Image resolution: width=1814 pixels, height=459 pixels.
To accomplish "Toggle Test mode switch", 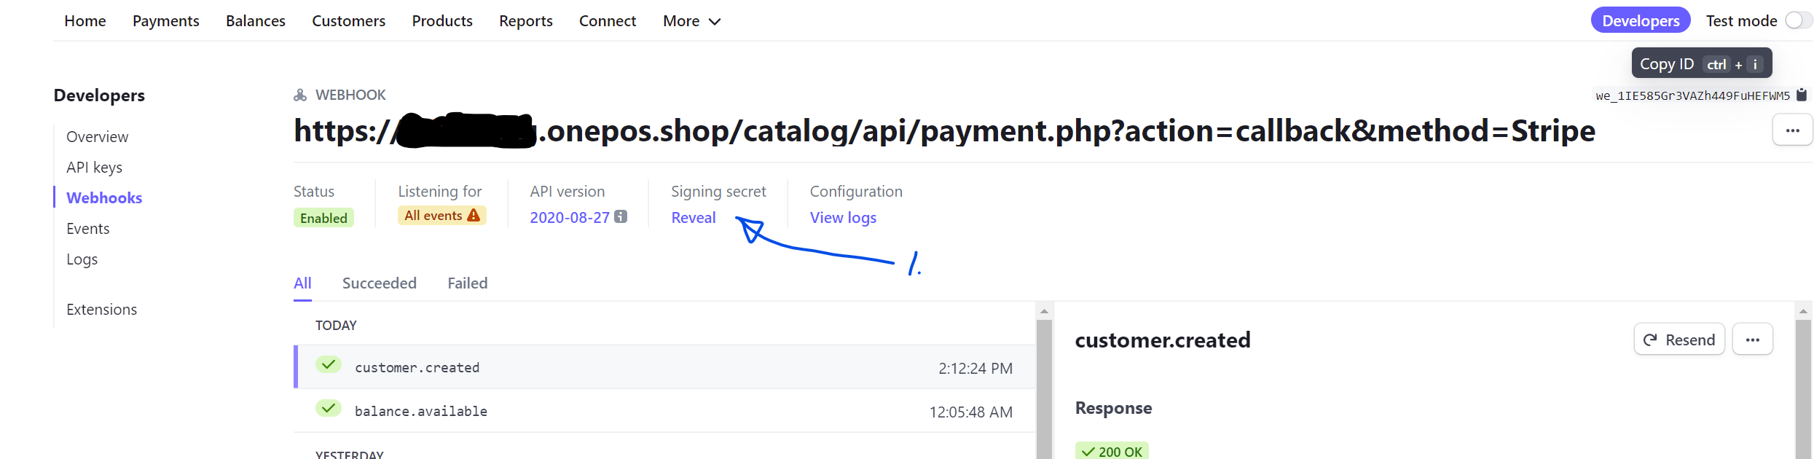I will [1799, 21].
